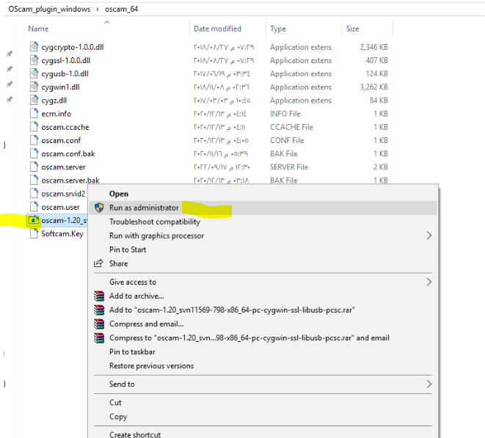Choose Open from the context menu
This screenshot has width=485, height=438.
tap(119, 194)
